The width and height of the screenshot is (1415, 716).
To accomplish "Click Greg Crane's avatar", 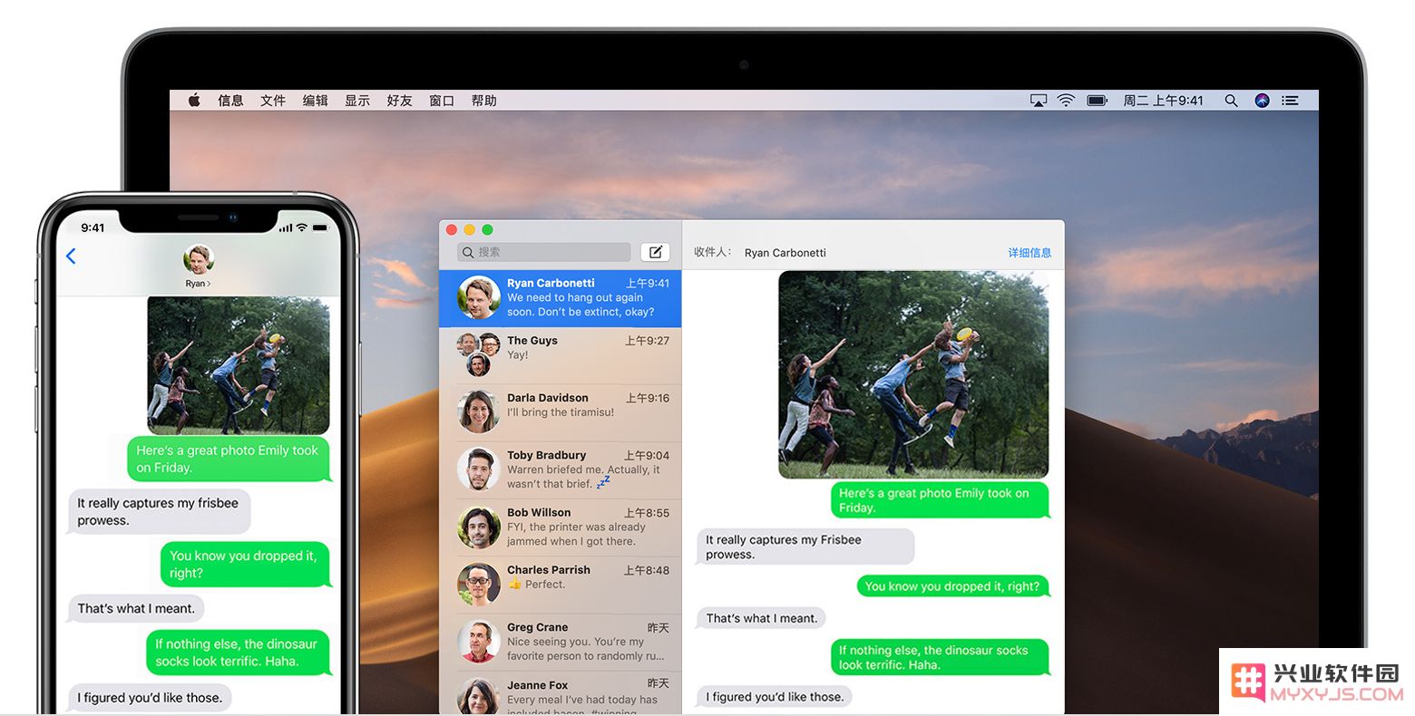I will (x=479, y=642).
